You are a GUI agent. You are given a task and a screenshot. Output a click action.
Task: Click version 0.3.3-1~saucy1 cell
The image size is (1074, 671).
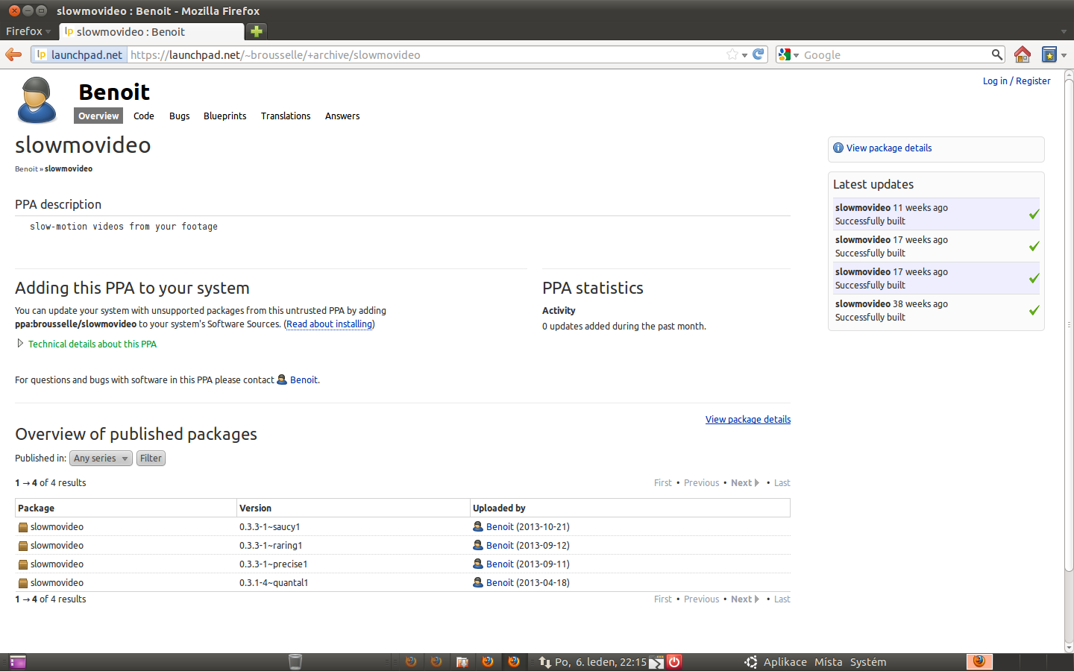tap(269, 526)
